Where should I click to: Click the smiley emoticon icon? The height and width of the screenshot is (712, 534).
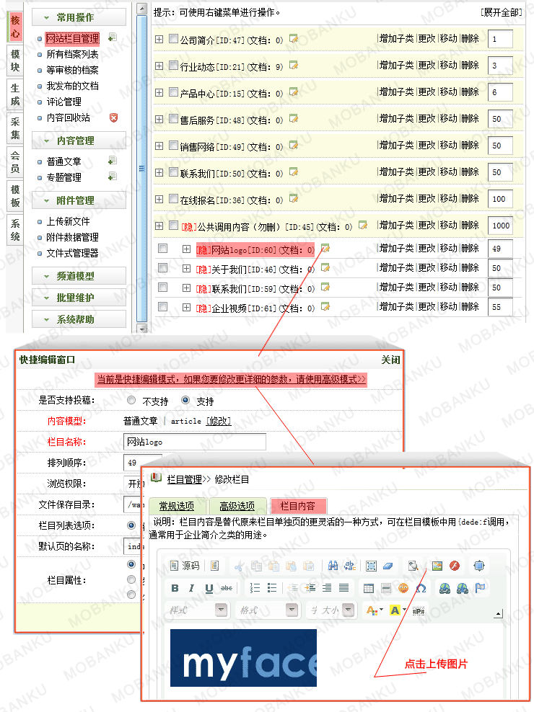[403, 589]
